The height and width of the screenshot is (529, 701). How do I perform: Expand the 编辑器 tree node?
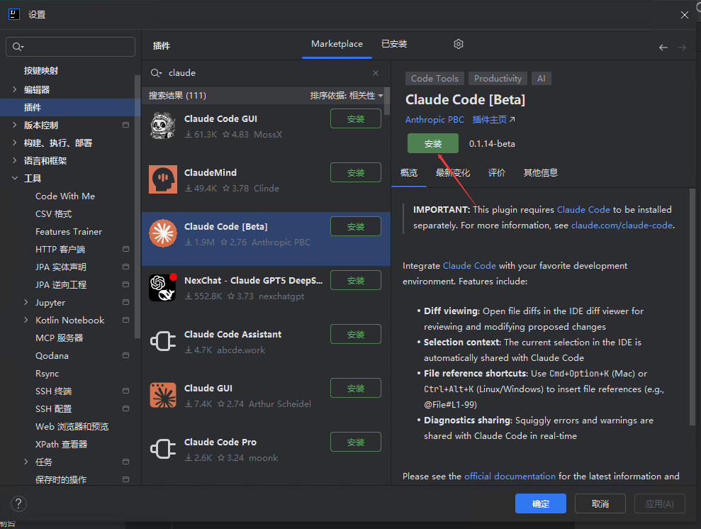pyautogui.click(x=15, y=90)
